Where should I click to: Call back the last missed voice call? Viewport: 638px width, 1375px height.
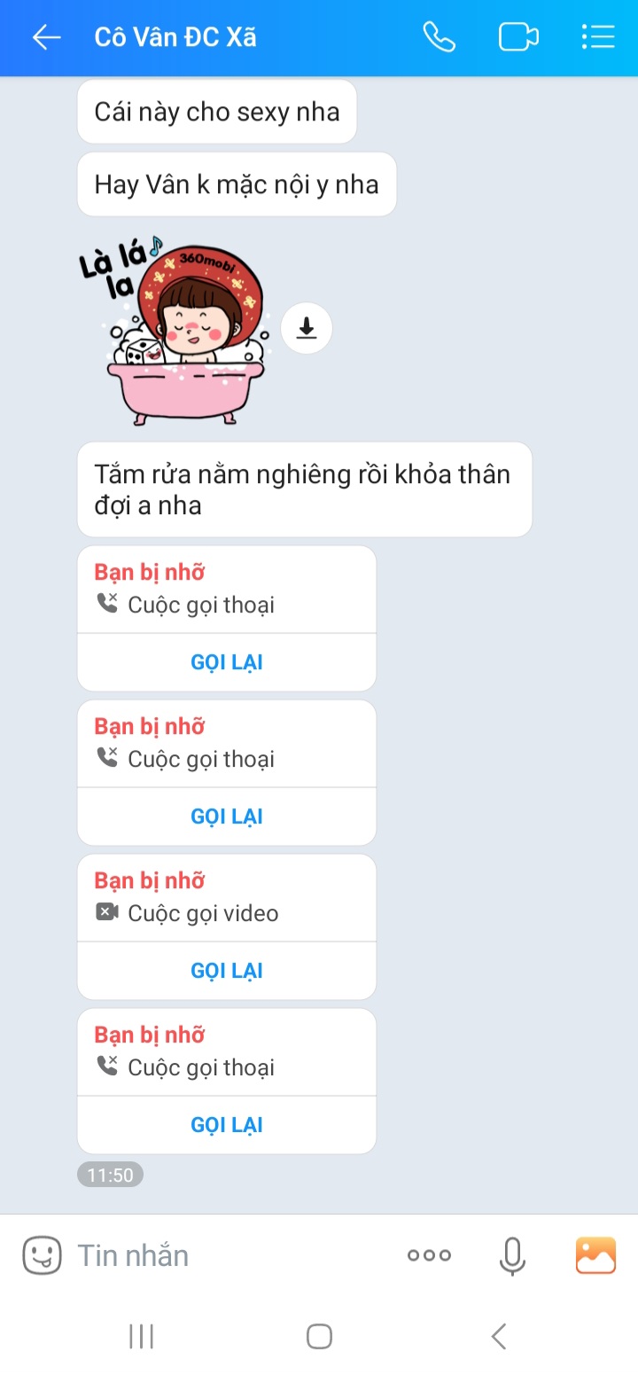(x=227, y=1125)
